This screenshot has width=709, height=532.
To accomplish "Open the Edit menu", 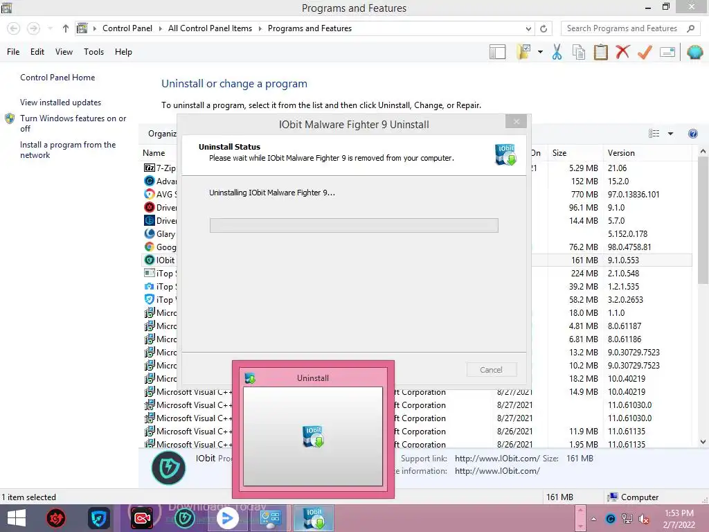I will [x=37, y=52].
